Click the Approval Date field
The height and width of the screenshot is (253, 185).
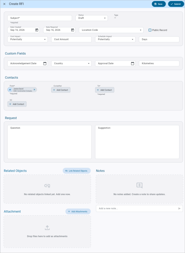click(115, 63)
